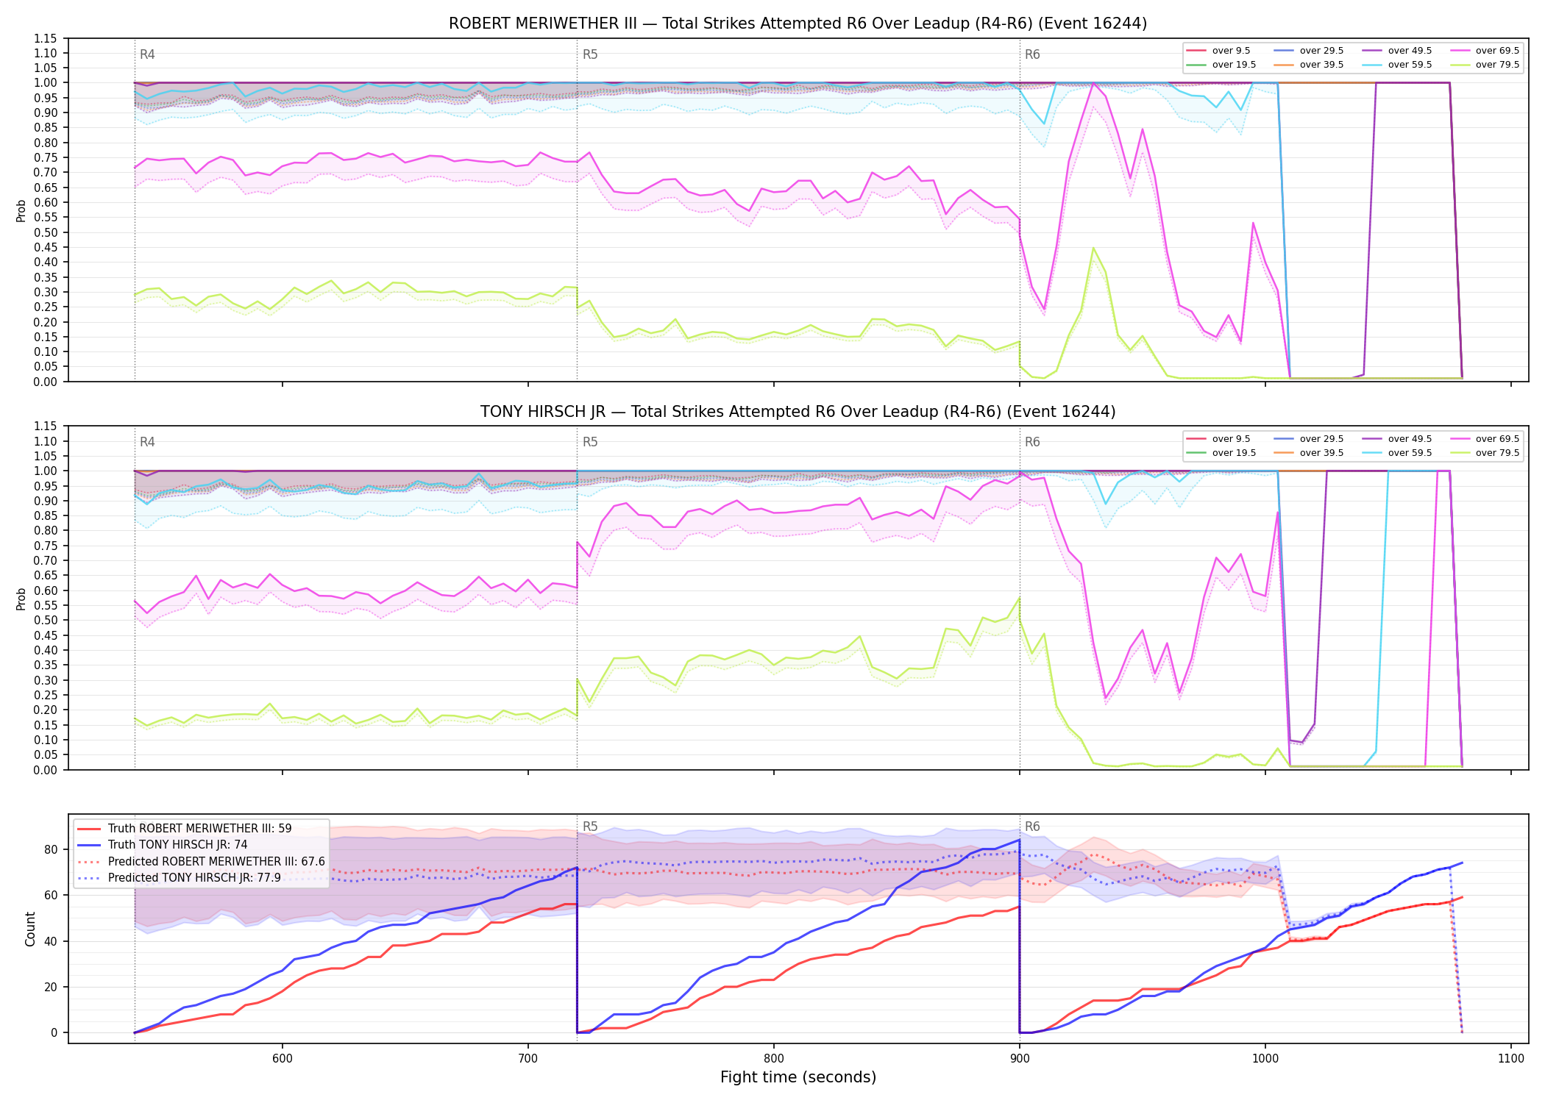Screen dimensions: 1545x1103
Task: Click the red line swatch beside 'Truth ROBERT MERIWETHER III'
Action: tap(89, 829)
